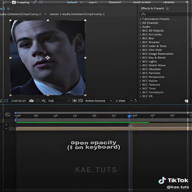Screen dimensions: 192x192
Task: Open the composition panel menu icon
Action: [x=8, y=9]
